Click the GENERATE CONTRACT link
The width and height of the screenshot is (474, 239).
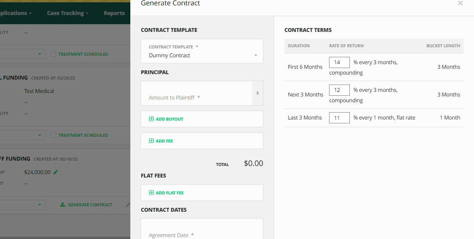pos(90,204)
